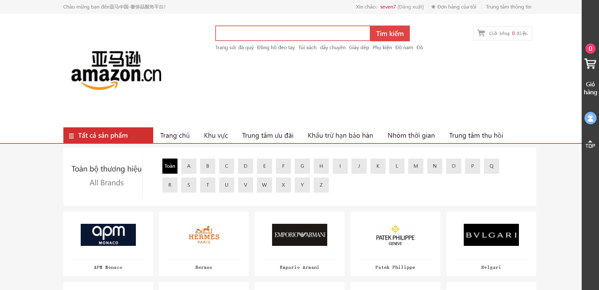The image size is (599, 290).
Task: Filter brands by letter D
Action: (x=246, y=166)
